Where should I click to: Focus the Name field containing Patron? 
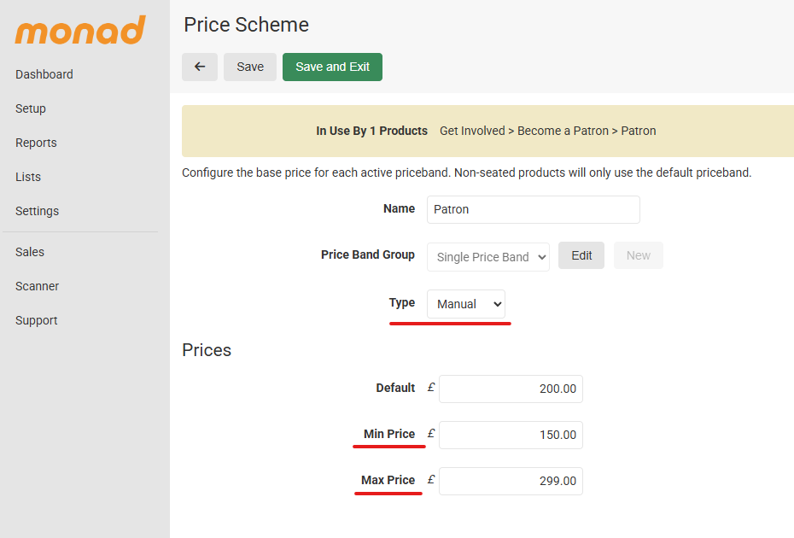533,209
